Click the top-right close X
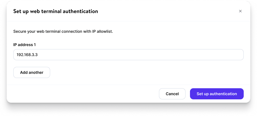The height and width of the screenshot is (116, 257). tap(240, 11)
